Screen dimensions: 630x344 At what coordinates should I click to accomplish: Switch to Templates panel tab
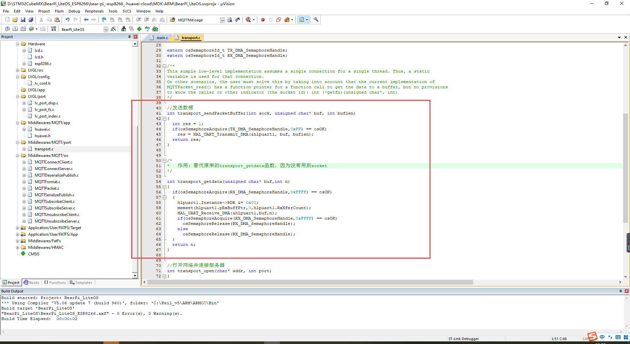(81, 283)
